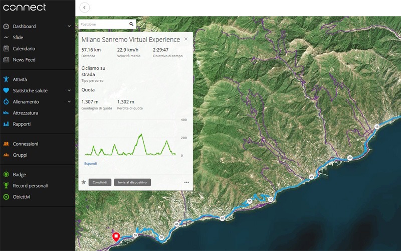Click the Milano Sanremo Virtual Experience title
This screenshot has width=401, height=251.
131,40
